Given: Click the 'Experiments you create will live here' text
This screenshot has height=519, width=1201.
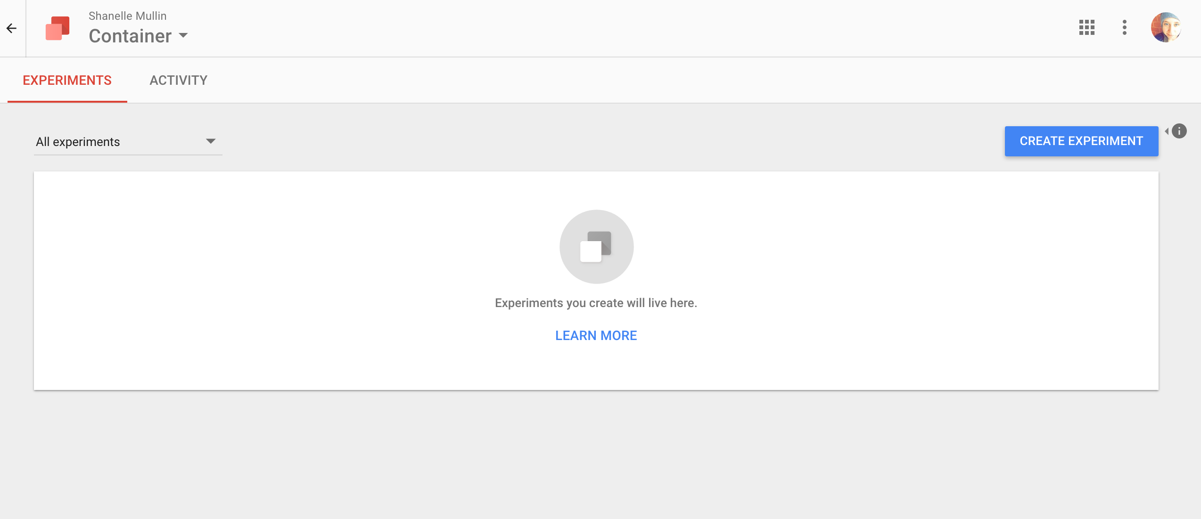Looking at the screenshot, I should tap(596, 303).
